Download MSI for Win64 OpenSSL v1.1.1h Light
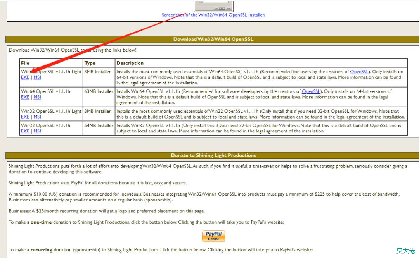419x258 pixels. pyautogui.click(x=37, y=77)
